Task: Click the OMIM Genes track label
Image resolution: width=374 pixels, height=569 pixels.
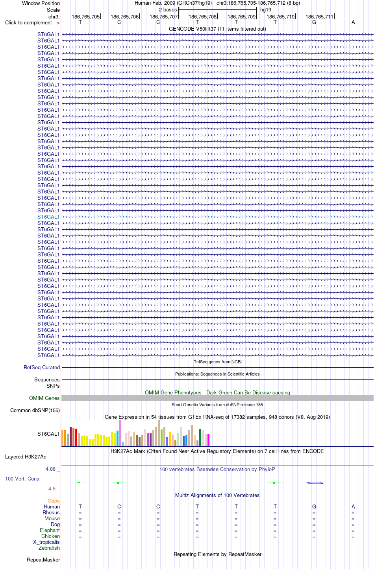Action: click(44, 398)
